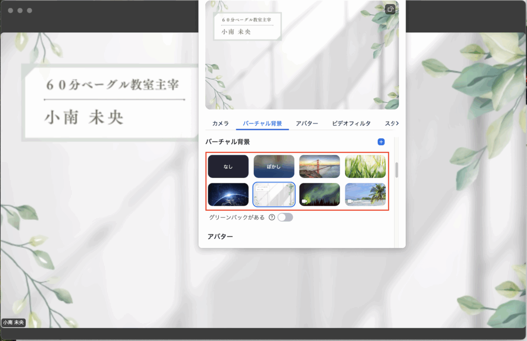Screen dimensions: 527x341
Task: Click the video preview in the panel
Action: (x=302, y=55)
